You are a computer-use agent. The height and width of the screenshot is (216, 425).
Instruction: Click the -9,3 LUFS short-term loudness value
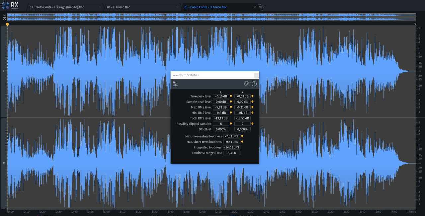[x=232, y=142]
